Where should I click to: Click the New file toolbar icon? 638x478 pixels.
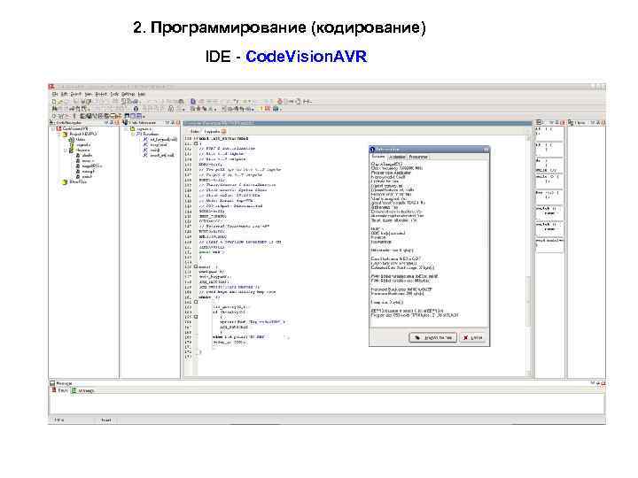coord(55,101)
